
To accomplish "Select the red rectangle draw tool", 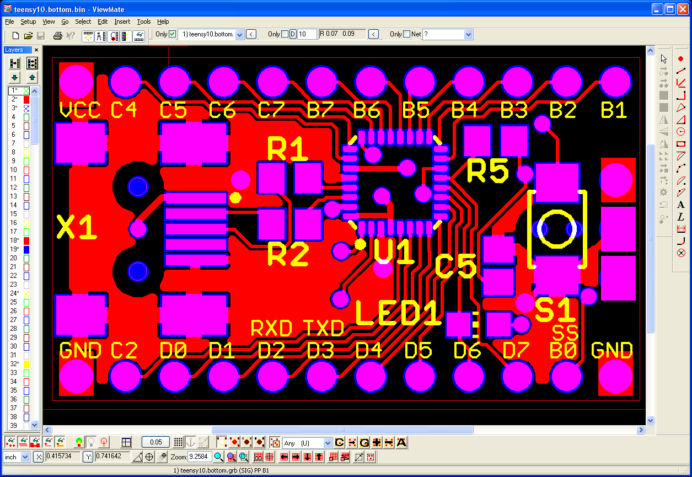I will (x=680, y=144).
